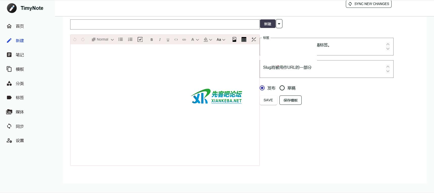Insert a numbered list

(130, 39)
